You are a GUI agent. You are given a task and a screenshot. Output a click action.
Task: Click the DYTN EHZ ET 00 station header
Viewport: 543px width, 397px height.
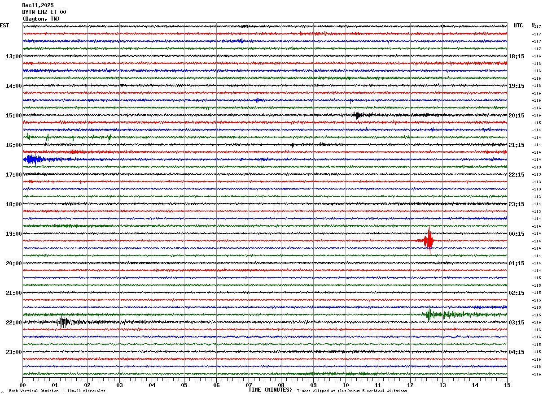click(44, 12)
